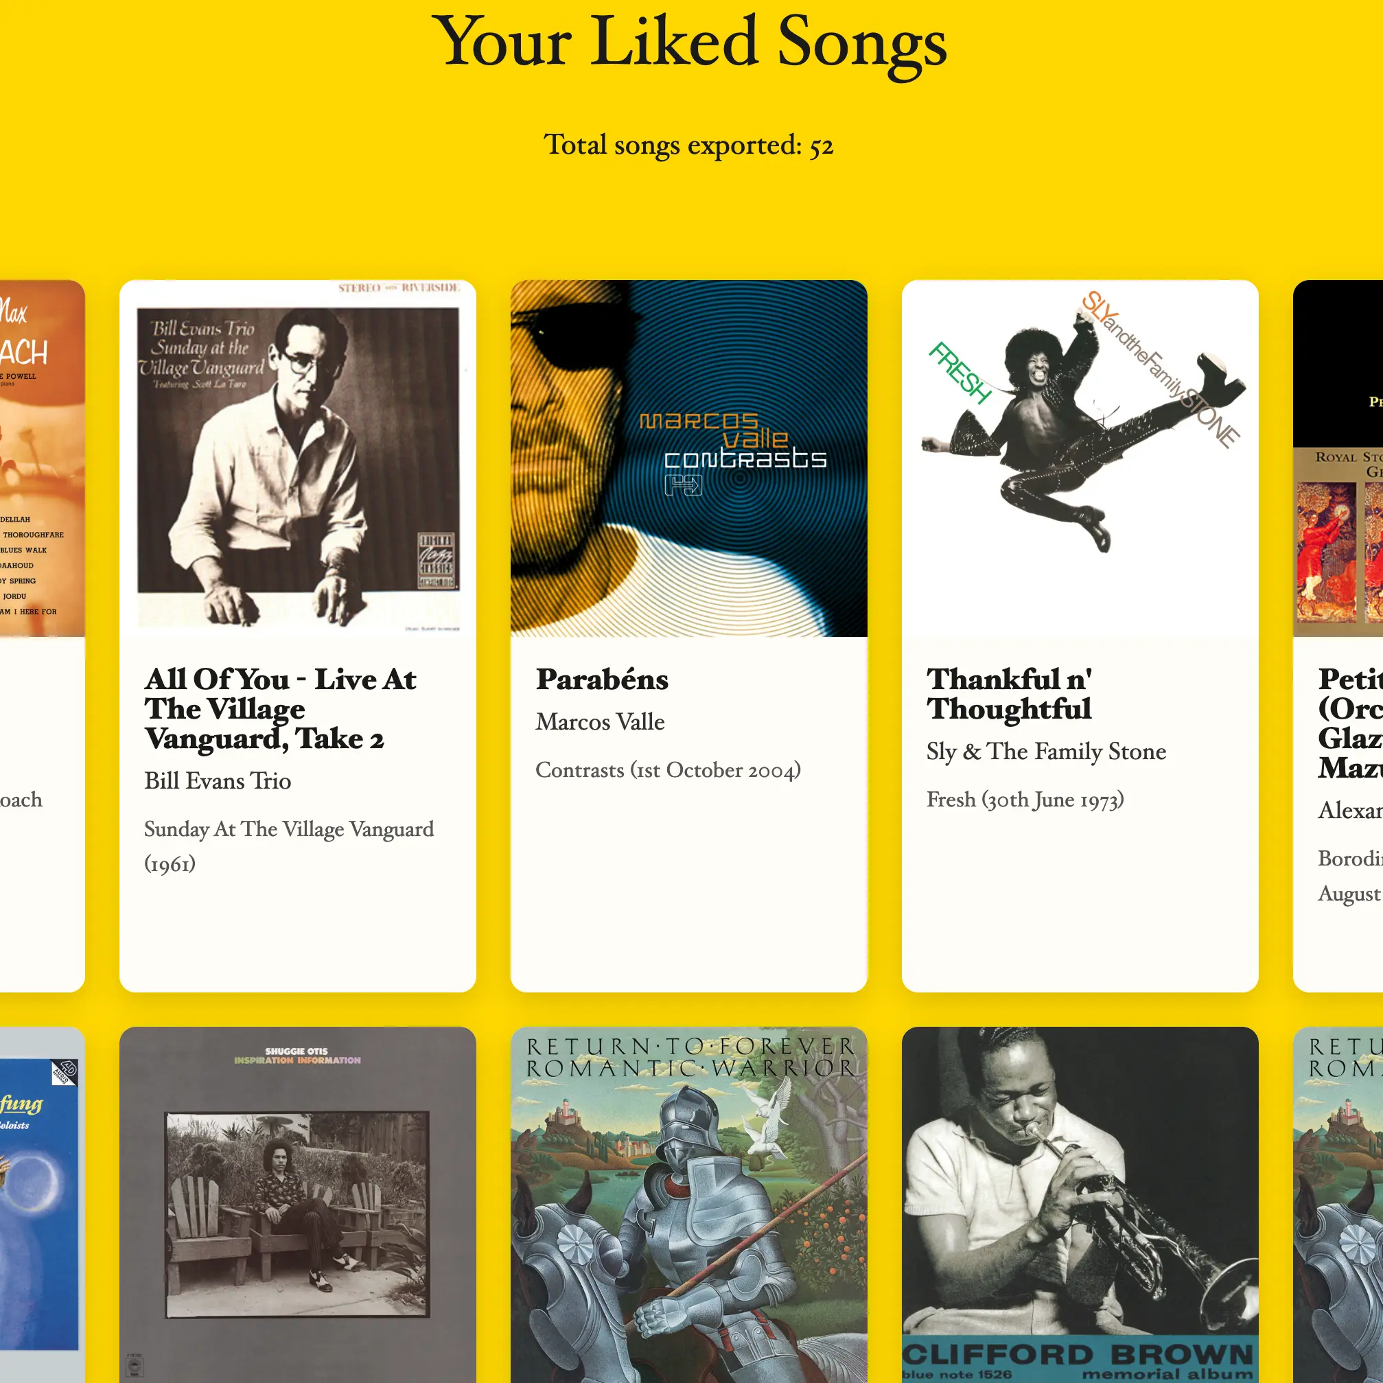Select the Clifford Brown Memorial Album cover
The height and width of the screenshot is (1383, 1383).
pyautogui.click(x=1080, y=1205)
